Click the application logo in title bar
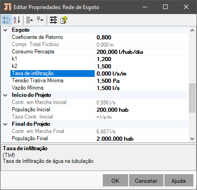 tap(7, 7)
